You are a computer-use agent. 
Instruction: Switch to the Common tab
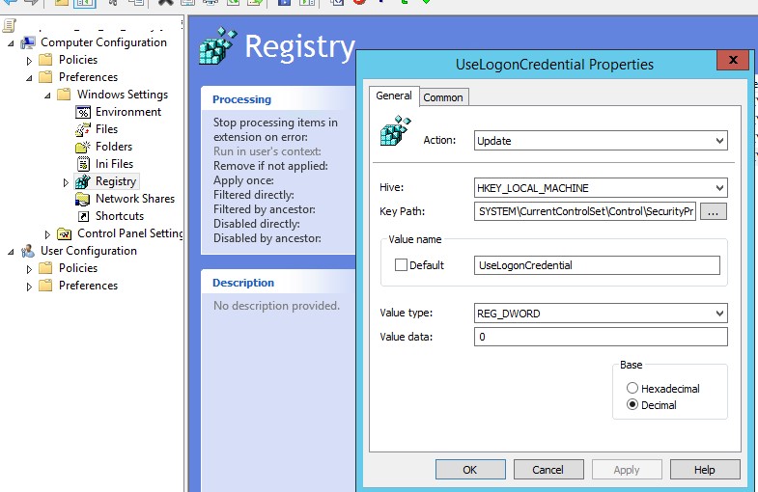[x=443, y=97]
